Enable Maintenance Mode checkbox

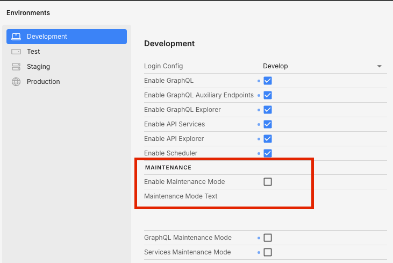[268, 182]
